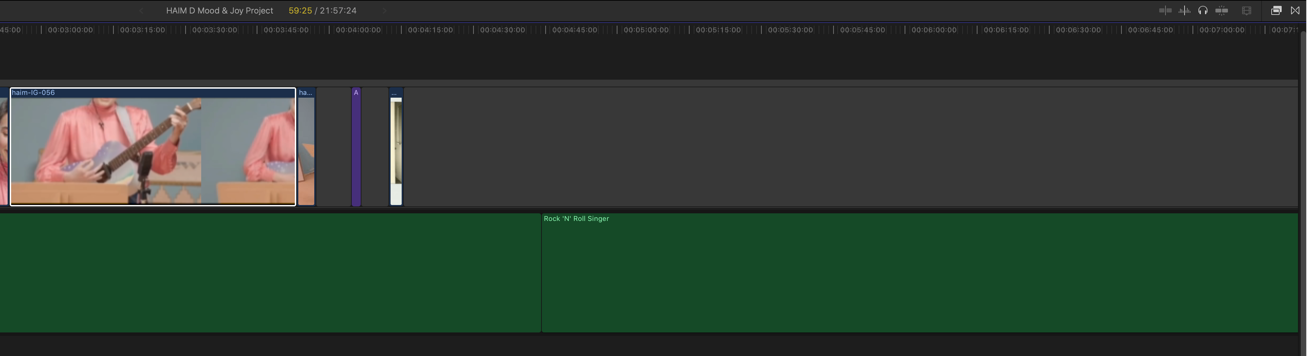Toggle audio skimming waveform button

[x=1184, y=11]
